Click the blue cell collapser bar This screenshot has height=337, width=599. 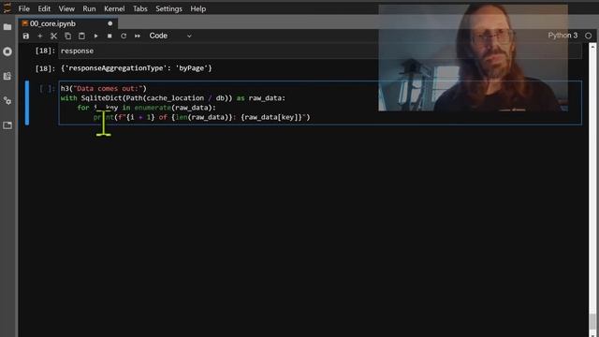coord(27,103)
